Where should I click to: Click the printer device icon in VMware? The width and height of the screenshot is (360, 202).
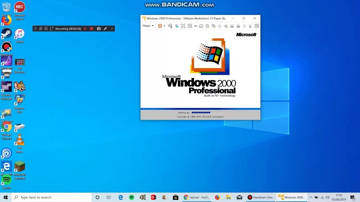tap(220, 26)
